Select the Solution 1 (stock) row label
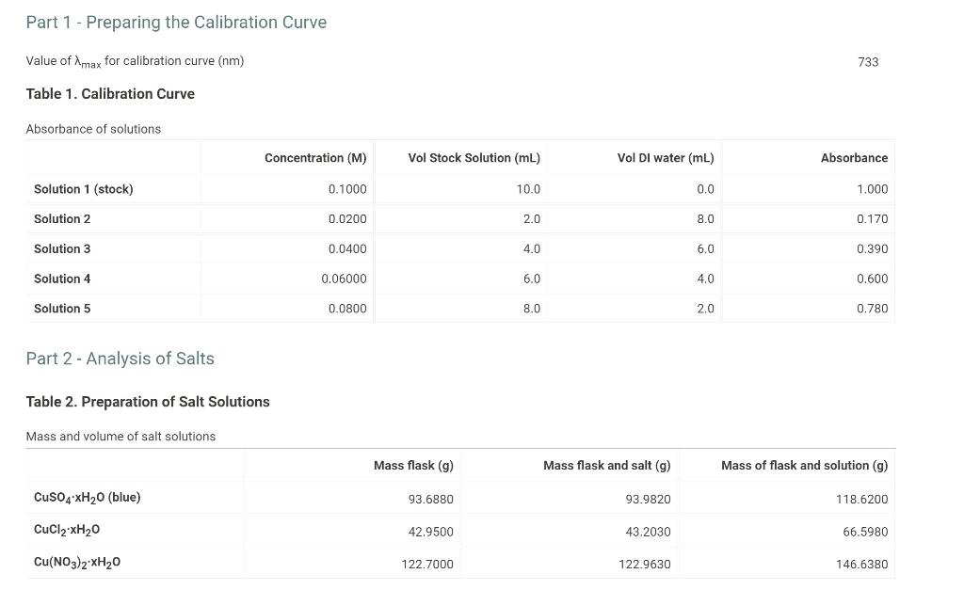The width and height of the screenshot is (964, 590). 83,188
